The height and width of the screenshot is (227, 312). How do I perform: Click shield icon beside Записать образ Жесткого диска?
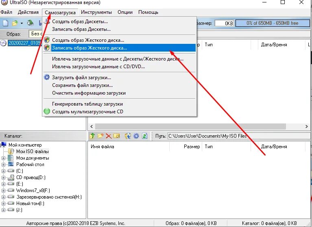[47, 48]
